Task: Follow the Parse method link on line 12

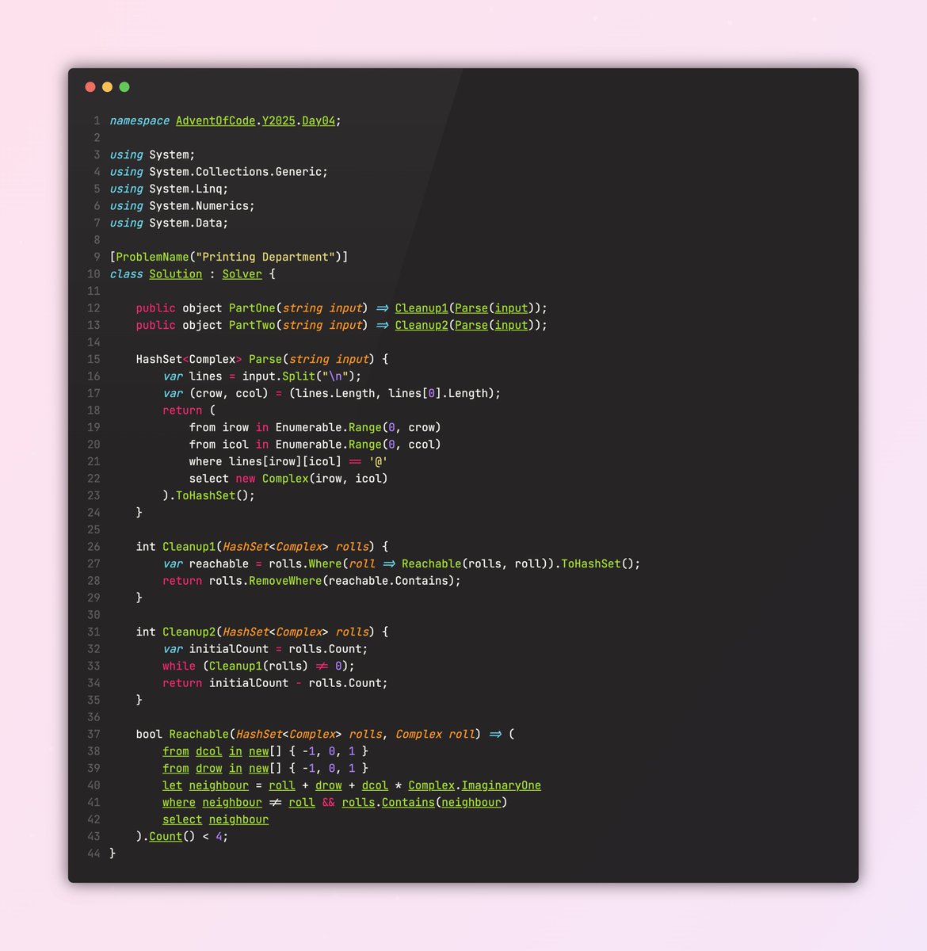Action: (x=471, y=307)
